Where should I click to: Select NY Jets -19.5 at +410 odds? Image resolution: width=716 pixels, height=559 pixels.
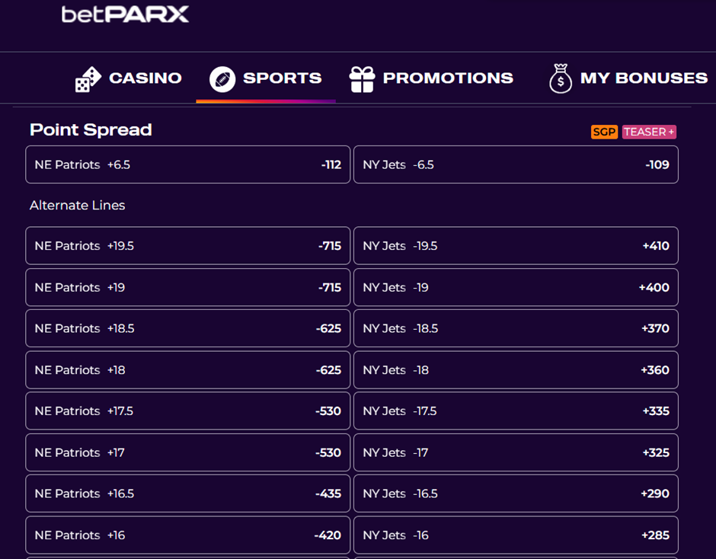(x=516, y=245)
